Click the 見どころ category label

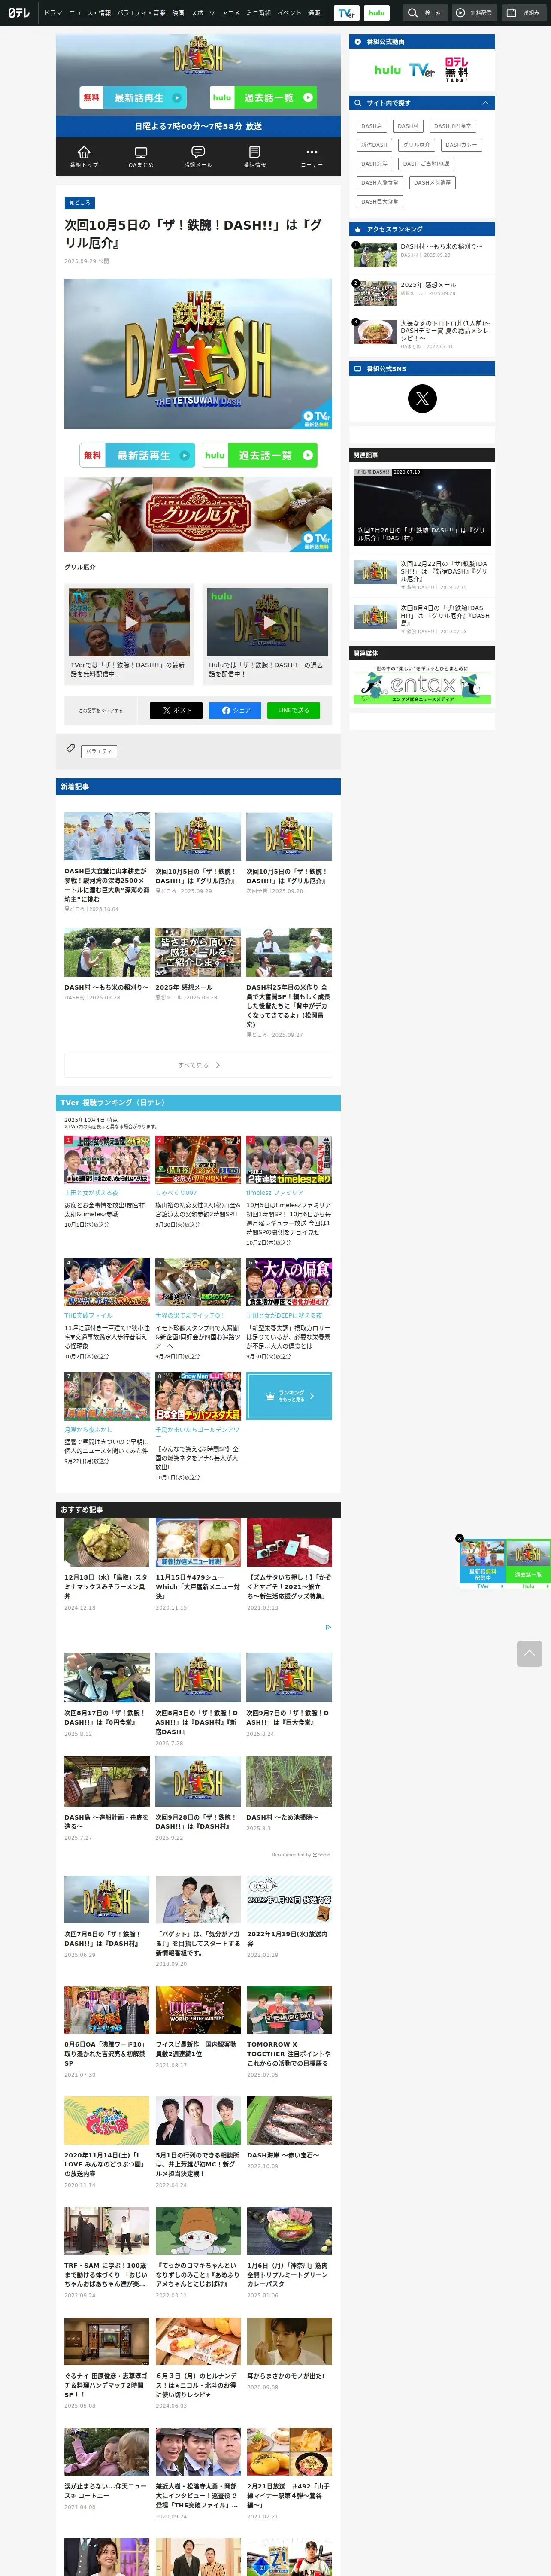click(x=79, y=203)
